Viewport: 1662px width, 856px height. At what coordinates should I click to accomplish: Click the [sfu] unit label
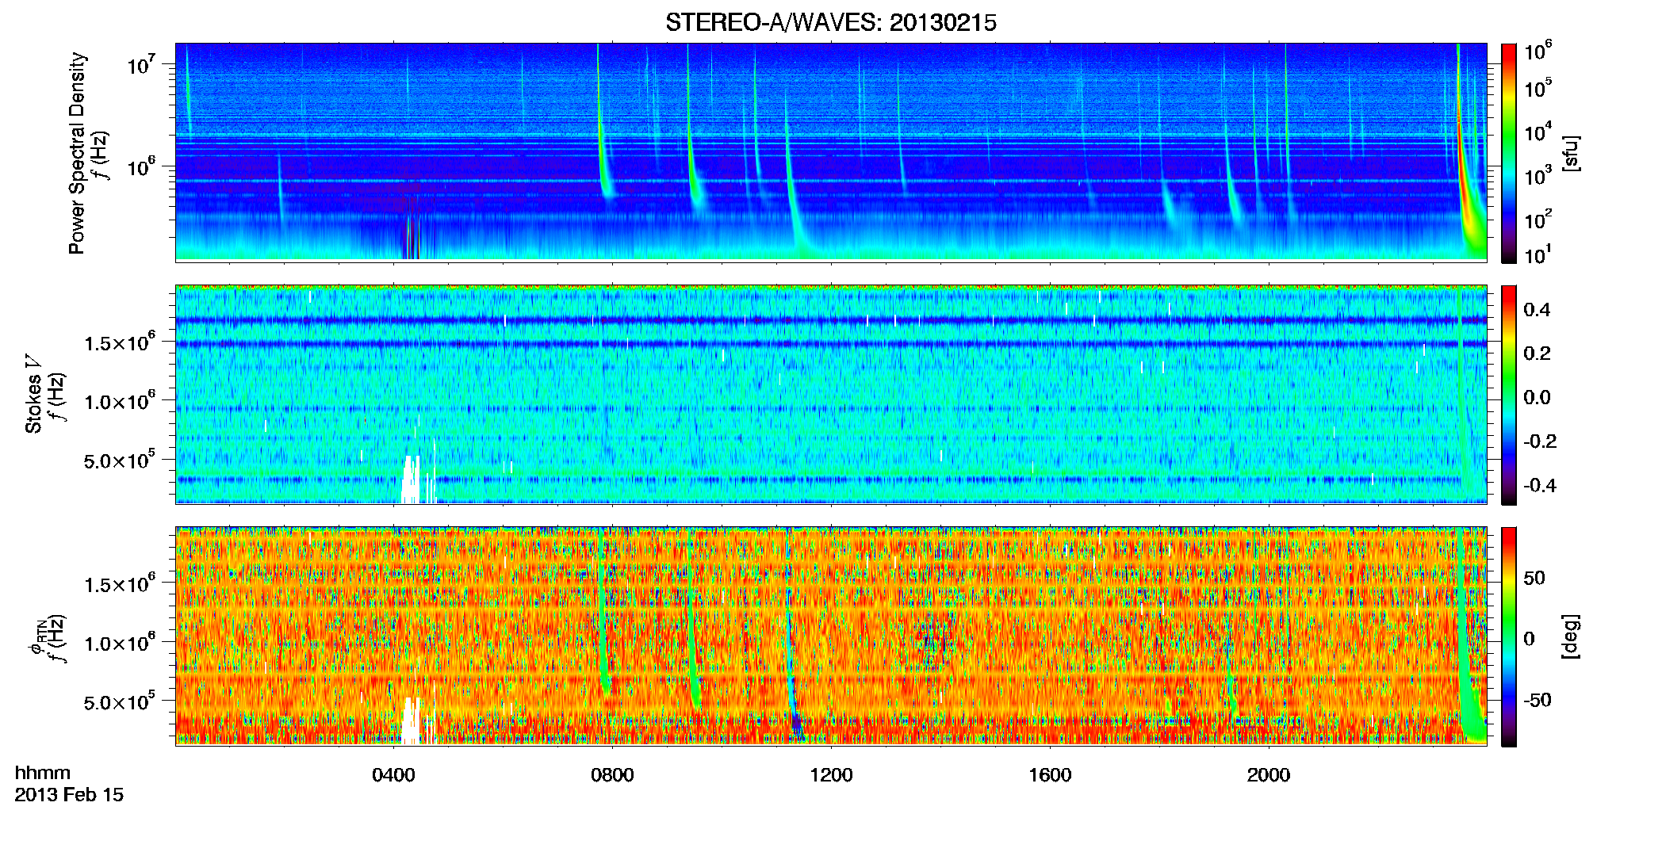[x=1570, y=154]
